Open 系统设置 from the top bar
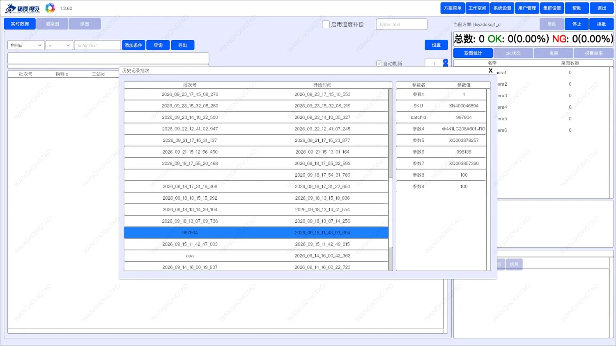 (502, 8)
